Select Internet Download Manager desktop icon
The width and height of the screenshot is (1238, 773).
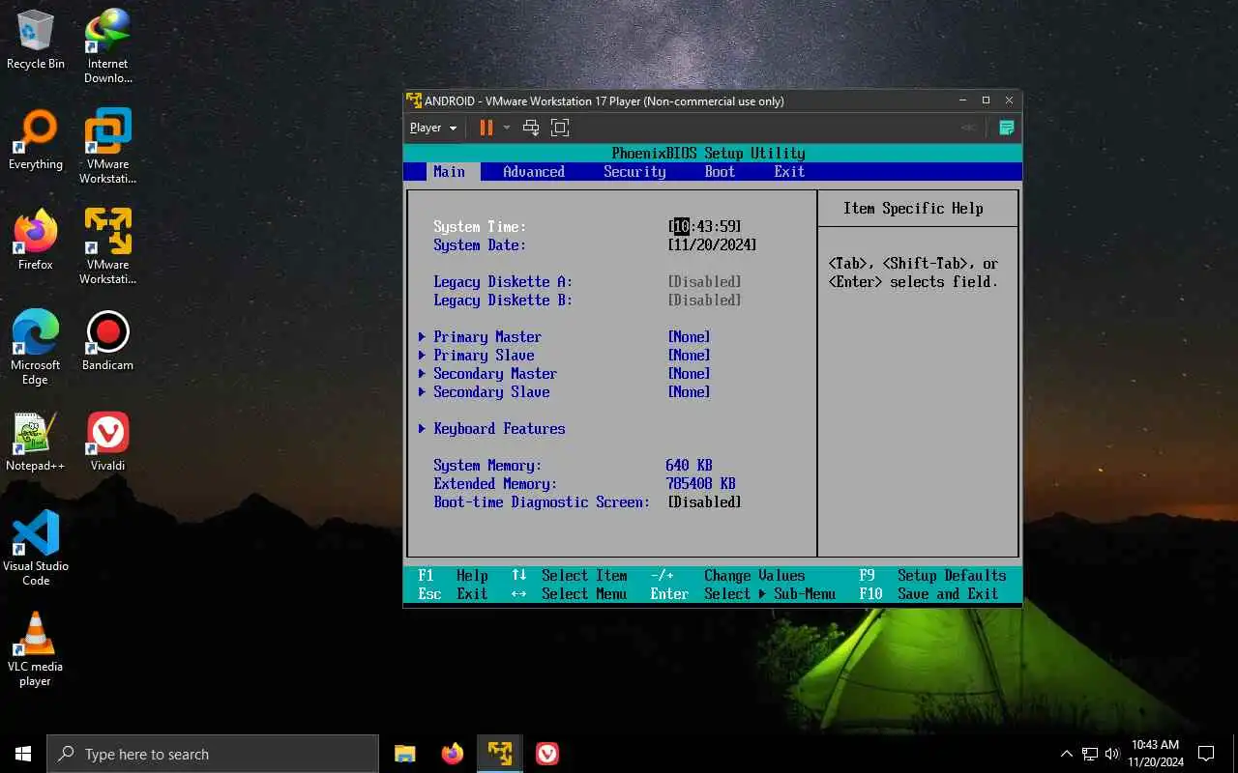click(107, 46)
